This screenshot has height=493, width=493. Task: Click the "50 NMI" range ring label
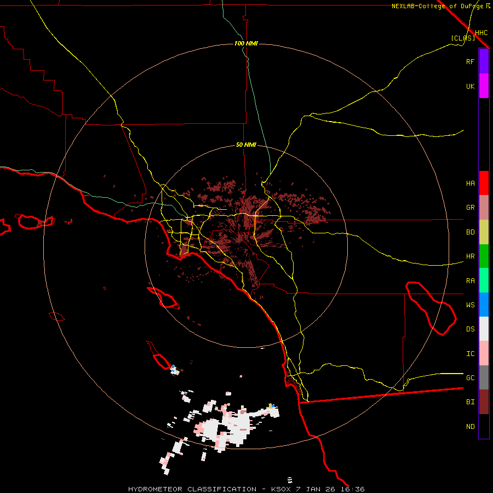(246, 145)
